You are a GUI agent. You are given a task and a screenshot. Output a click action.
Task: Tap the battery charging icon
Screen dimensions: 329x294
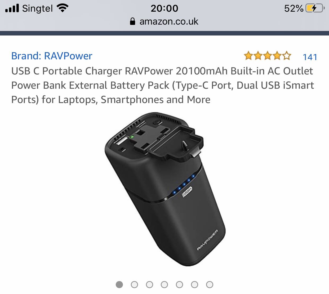[315, 8]
